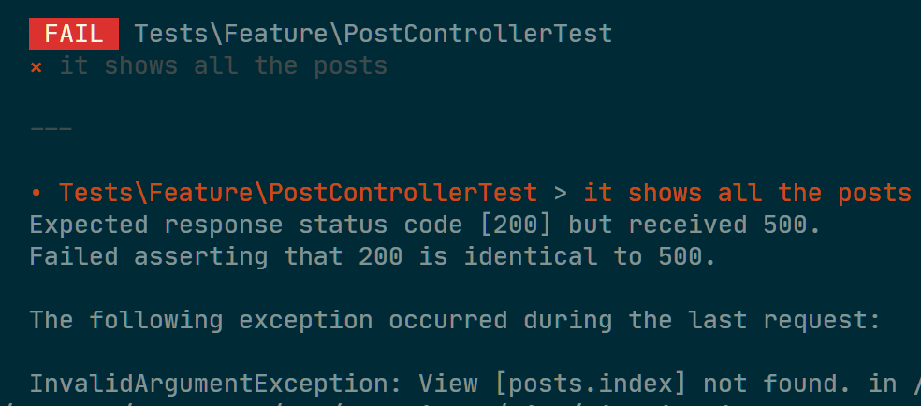Click 'identical to 500.' text
Image resolution: width=921 pixels, height=406 pixels.
coord(591,256)
